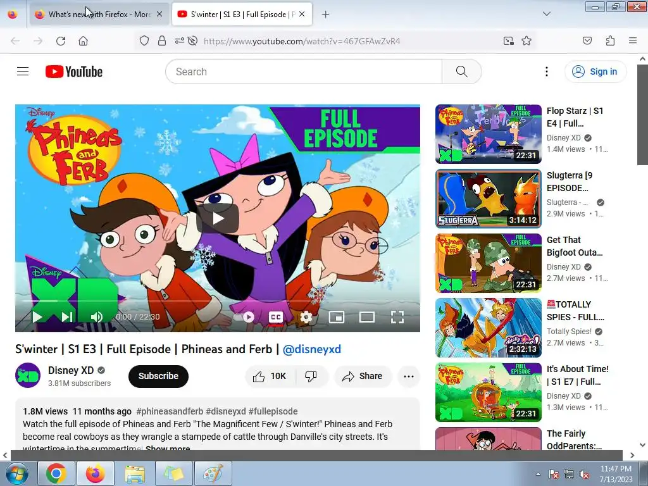The height and width of the screenshot is (486, 648).
Task: Show site security lock info
Action: (x=162, y=41)
